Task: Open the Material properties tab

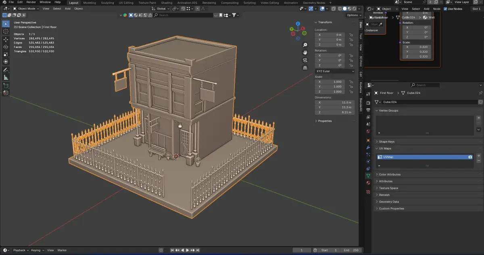Action: point(368,183)
